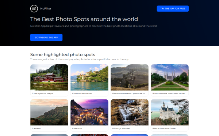Click the pin icon beside The Byodo-In Temple
The image size is (219, 136).
33,94
